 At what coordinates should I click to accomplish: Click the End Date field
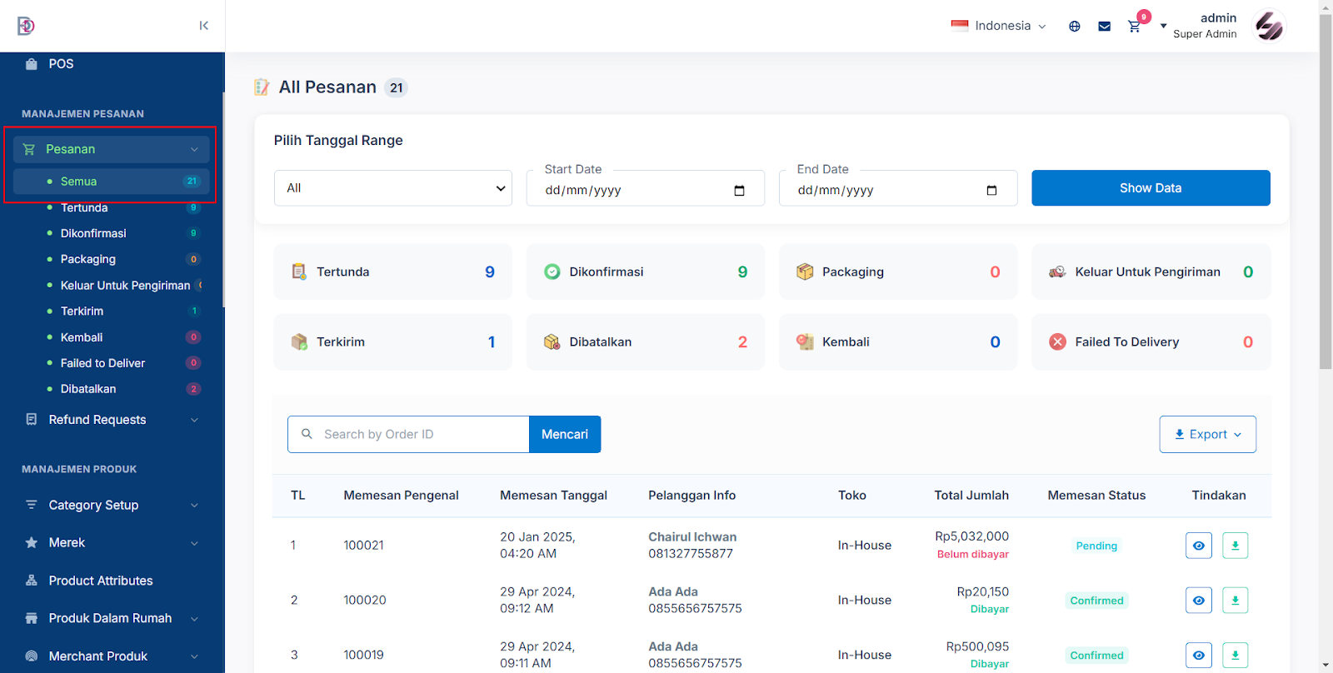coord(898,188)
